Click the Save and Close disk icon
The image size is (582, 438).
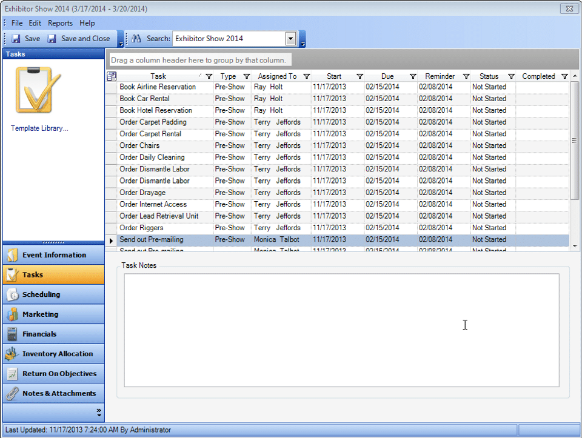click(x=52, y=39)
